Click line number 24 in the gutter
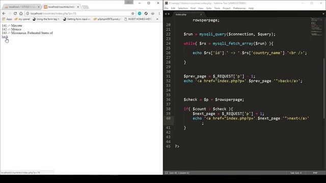Screen dimensions: 326x183 tap(168, 44)
